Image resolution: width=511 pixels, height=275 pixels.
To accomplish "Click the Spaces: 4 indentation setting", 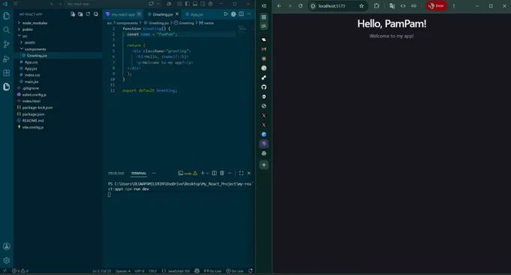I will pyautogui.click(x=122, y=270).
